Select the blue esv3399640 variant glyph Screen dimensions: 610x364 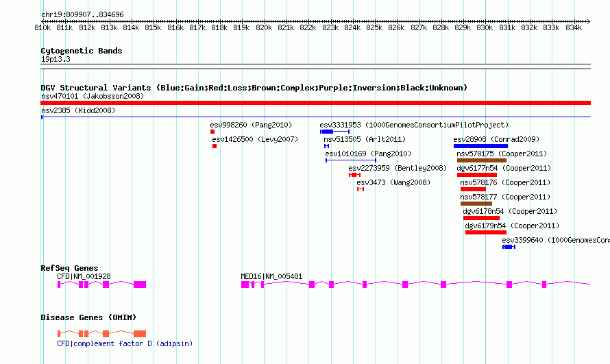(509, 247)
